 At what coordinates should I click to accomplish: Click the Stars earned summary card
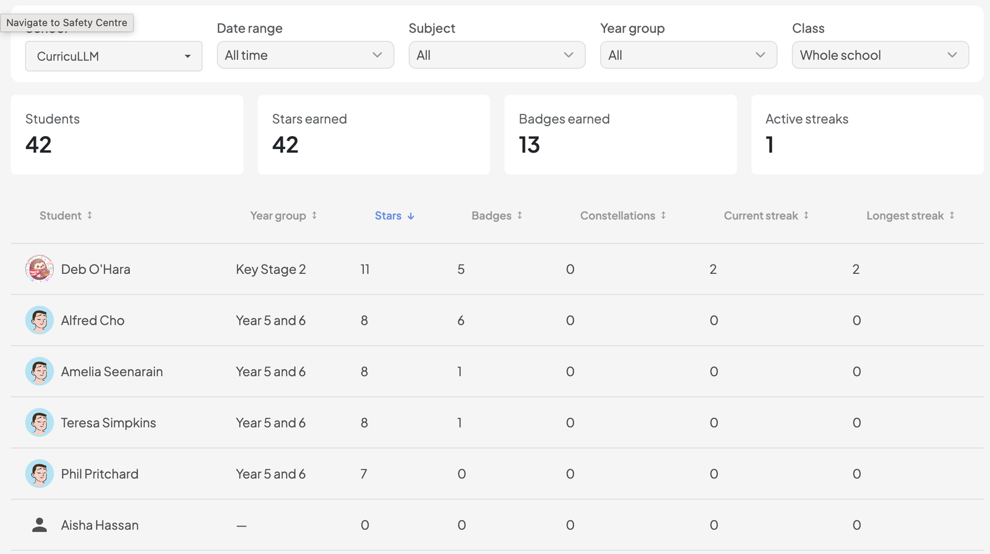[374, 135]
